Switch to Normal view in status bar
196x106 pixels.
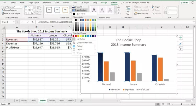[158, 104]
